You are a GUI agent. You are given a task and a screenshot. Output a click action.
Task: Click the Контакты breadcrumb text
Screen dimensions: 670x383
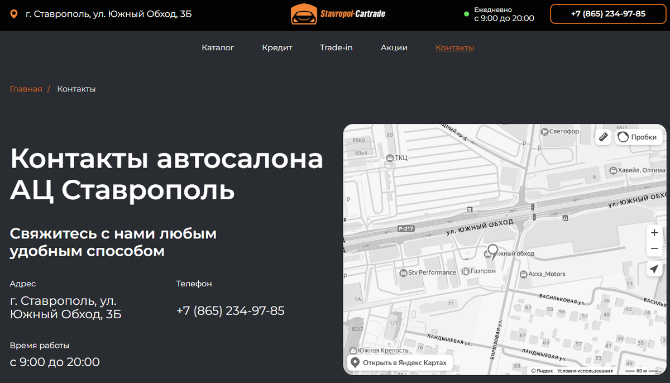(x=76, y=89)
